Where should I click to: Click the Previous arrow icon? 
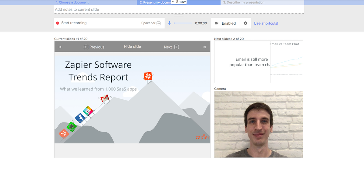tap(86, 47)
